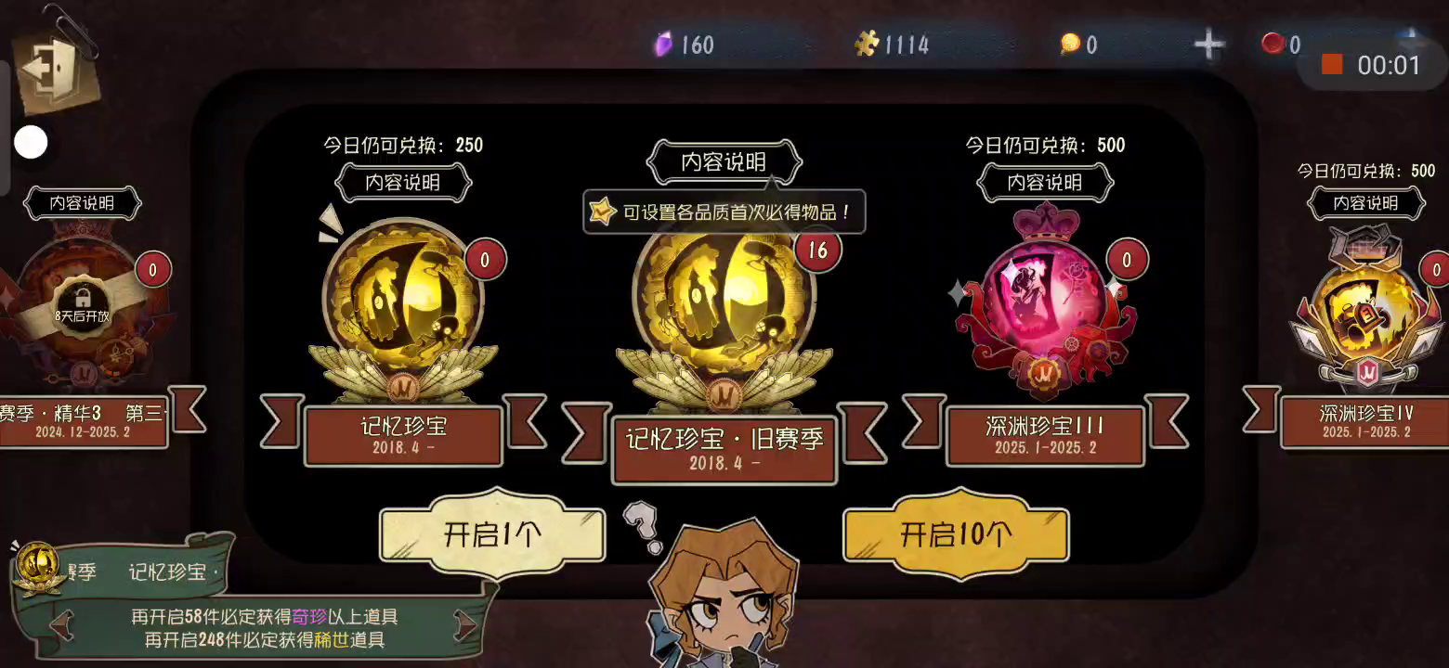
Task: Tap the question mark help bubble
Action: 642,526
